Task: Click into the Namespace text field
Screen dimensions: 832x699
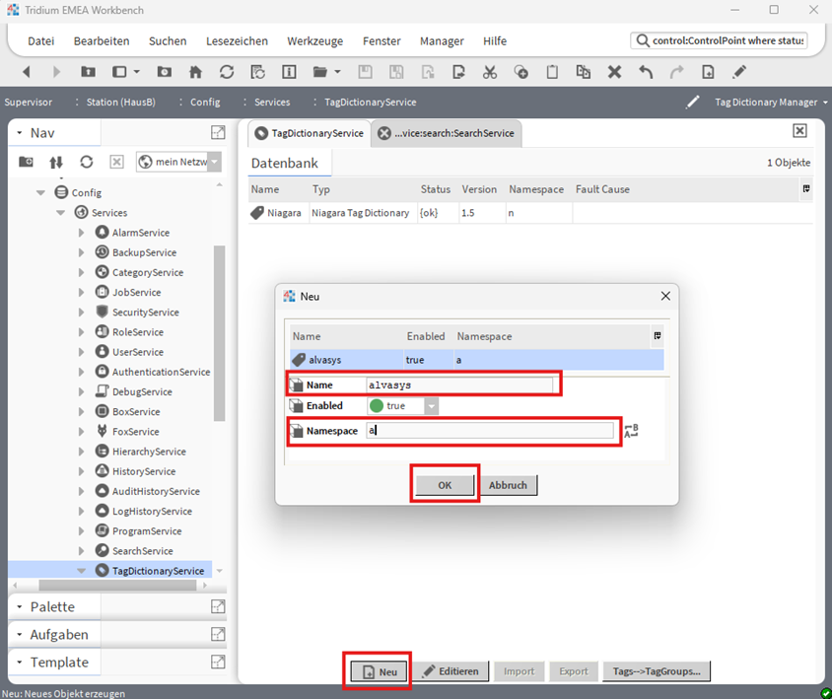Action: (490, 431)
